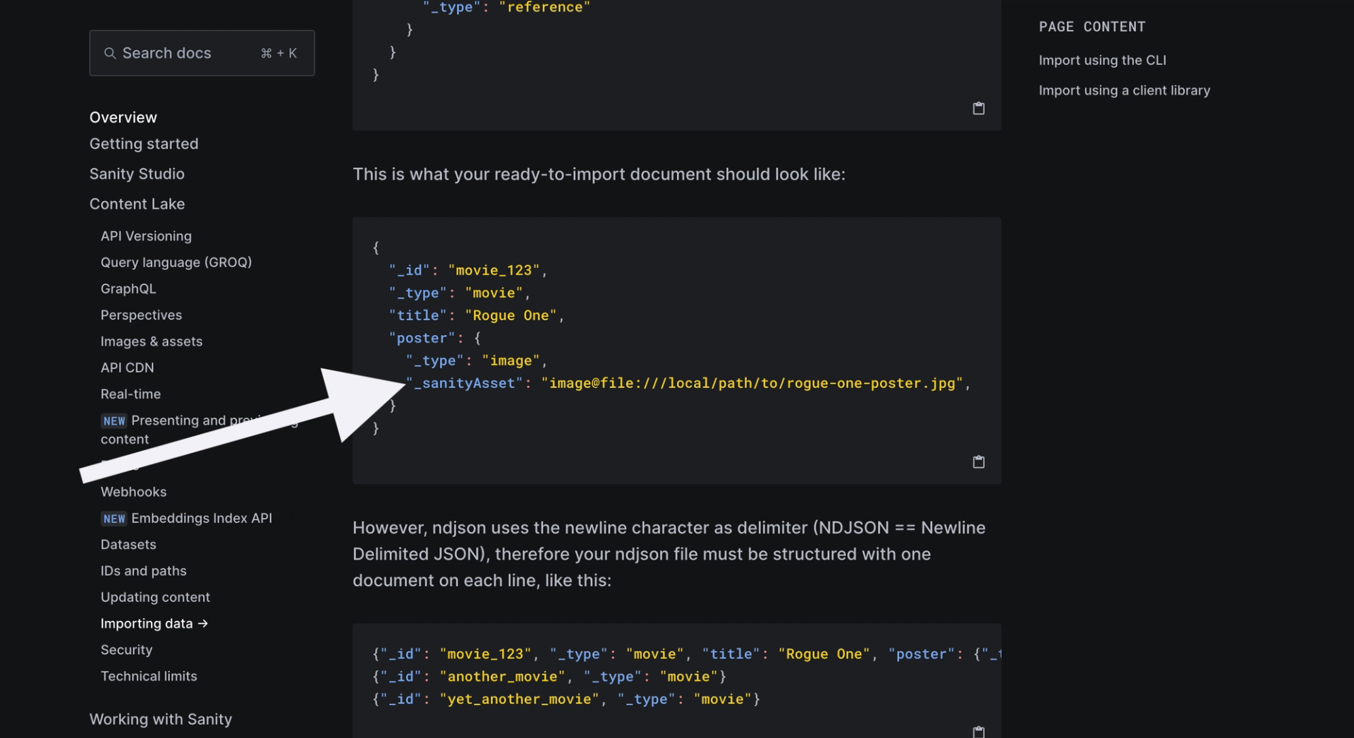Screen dimensions: 1354x738
Task: Open Presenting and previewing content page
Action: pyautogui.click(x=200, y=430)
